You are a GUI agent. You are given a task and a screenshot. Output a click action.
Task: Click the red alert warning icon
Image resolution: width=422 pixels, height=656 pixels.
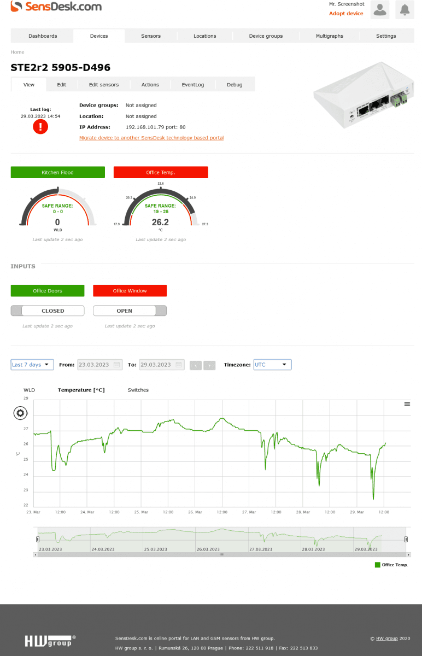[40, 127]
